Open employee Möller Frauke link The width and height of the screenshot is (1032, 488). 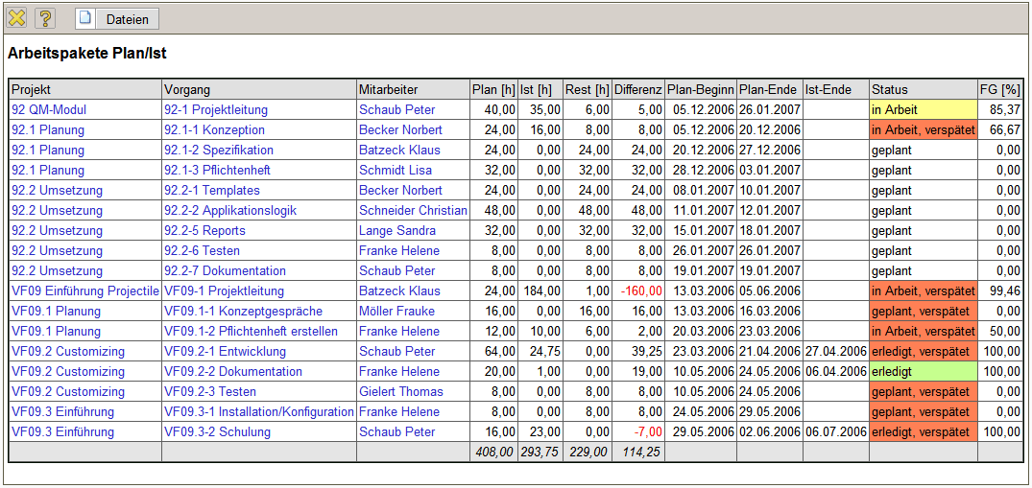tap(396, 312)
